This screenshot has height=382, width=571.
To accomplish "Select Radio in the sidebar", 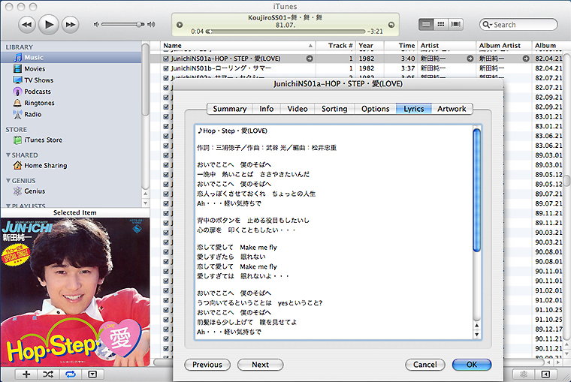I will [x=71, y=114].
